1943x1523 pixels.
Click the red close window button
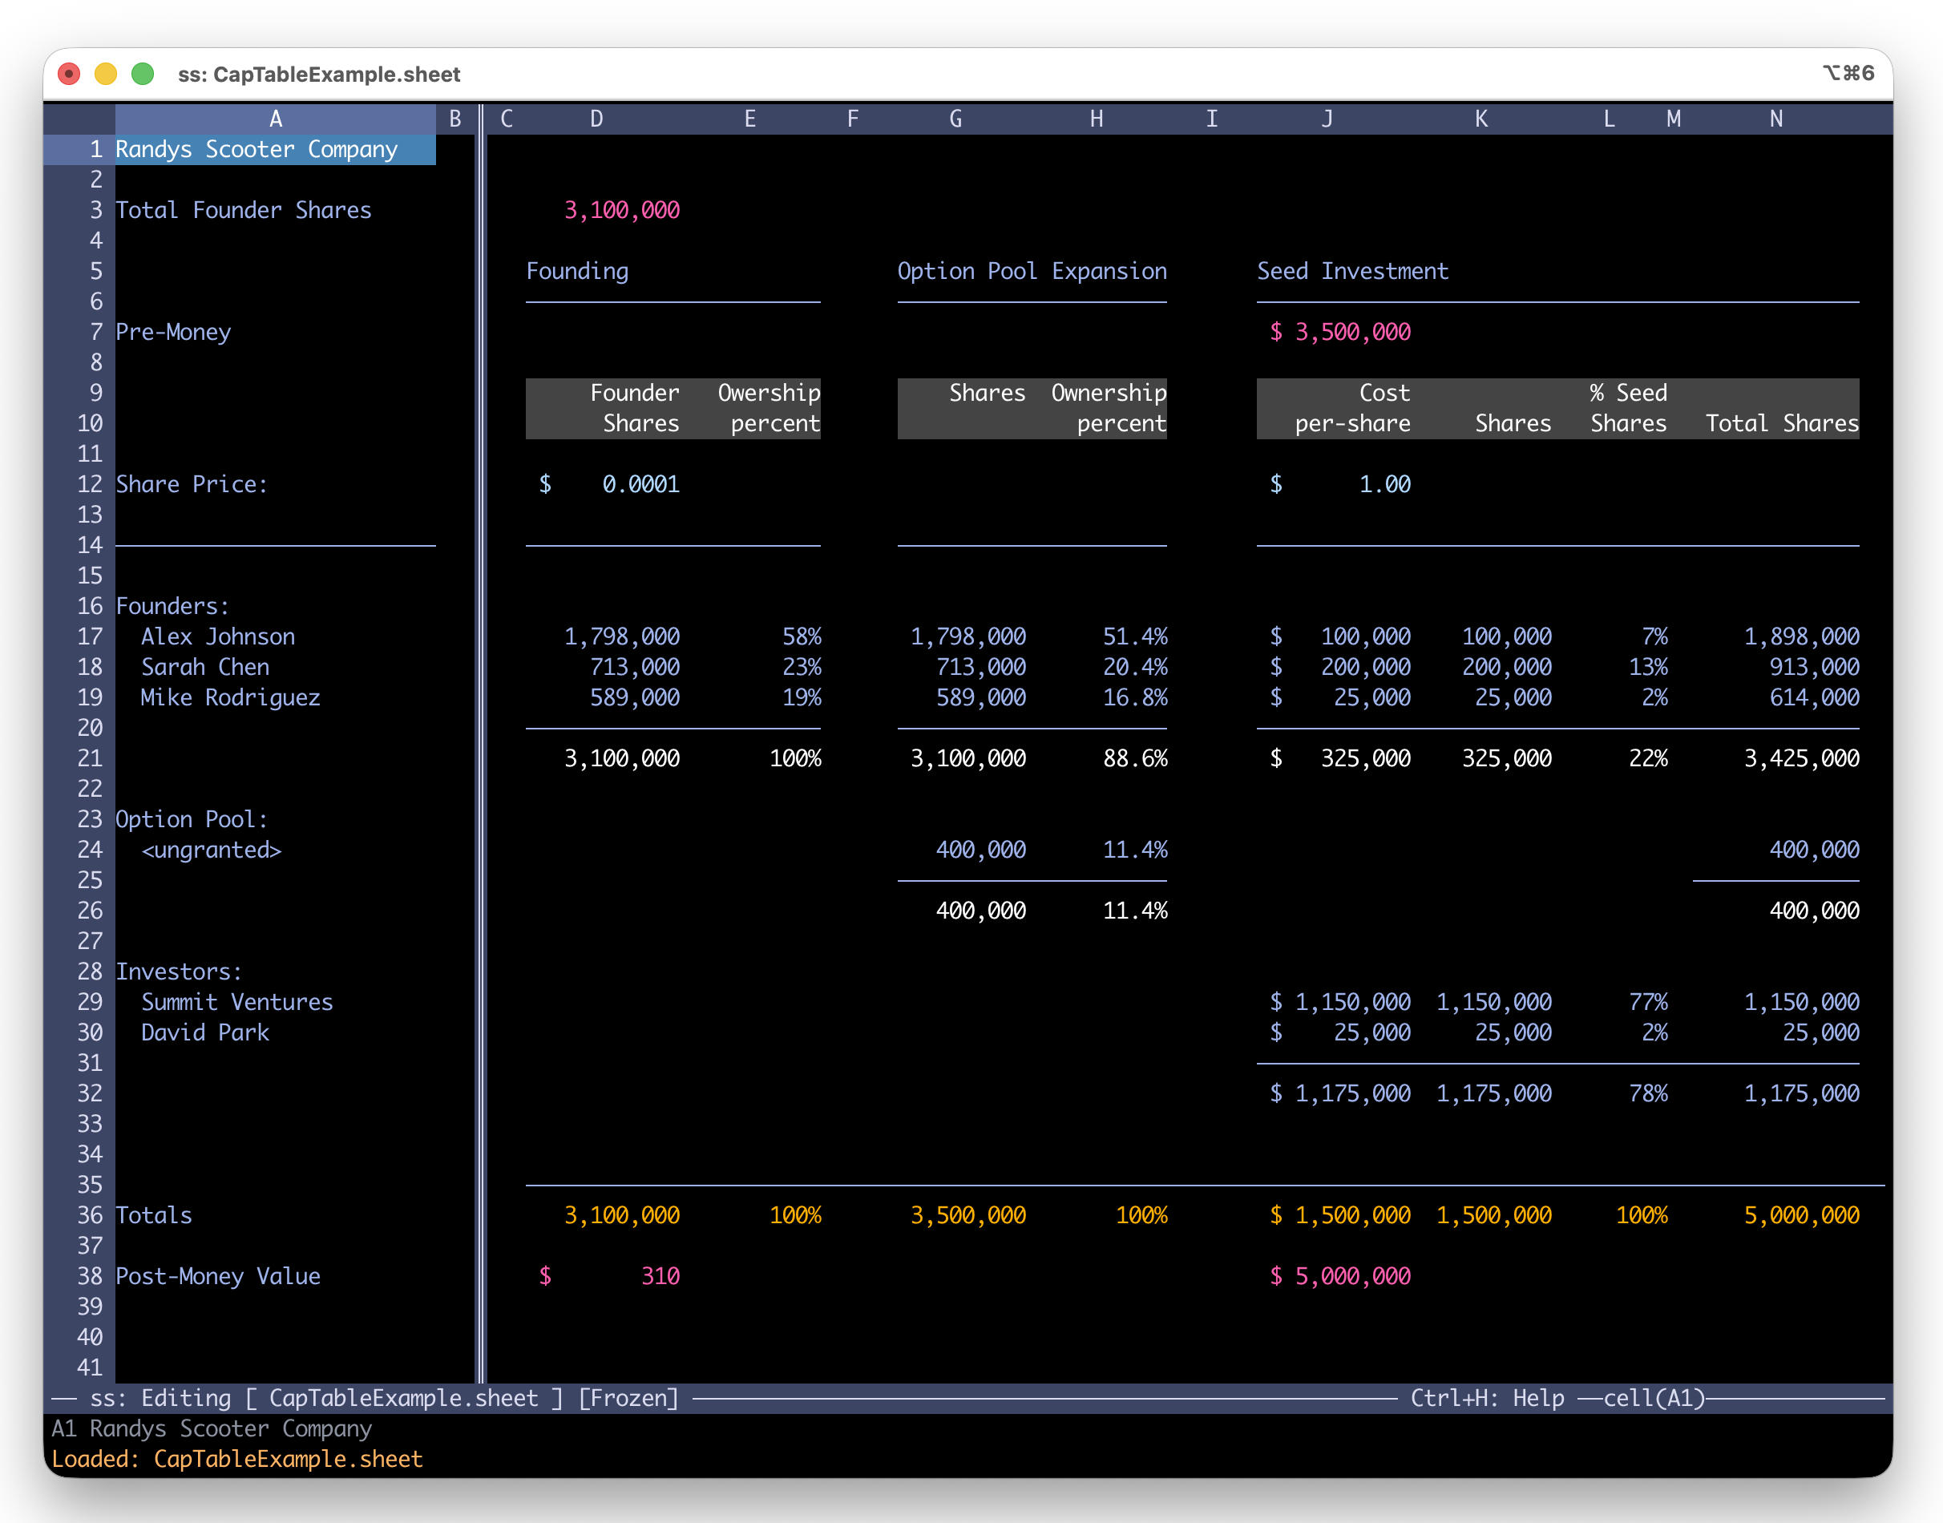(69, 74)
